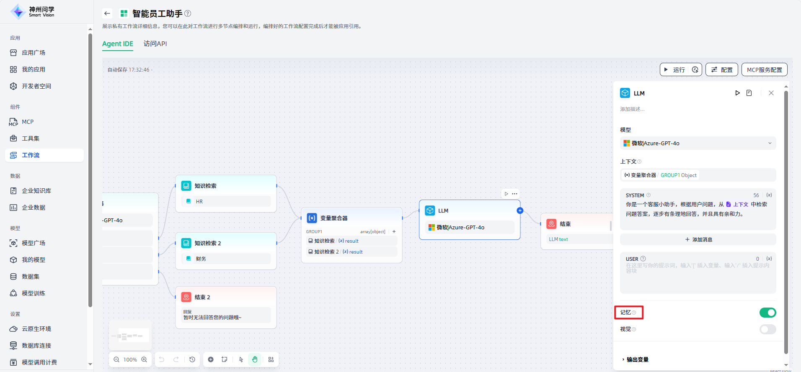The image size is (801, 372).
Task: Click the USER prompt input field
Action: pyautogui.click(x=698, y=276)
